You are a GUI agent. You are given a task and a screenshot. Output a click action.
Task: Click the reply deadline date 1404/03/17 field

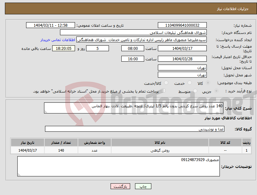[x=182, y=49]
